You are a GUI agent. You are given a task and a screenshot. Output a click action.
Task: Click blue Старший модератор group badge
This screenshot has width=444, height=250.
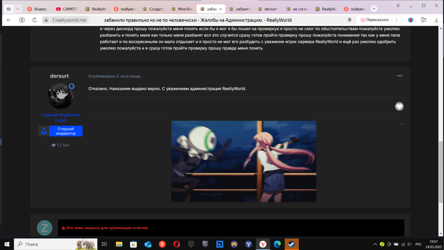[x=60, y=131]
